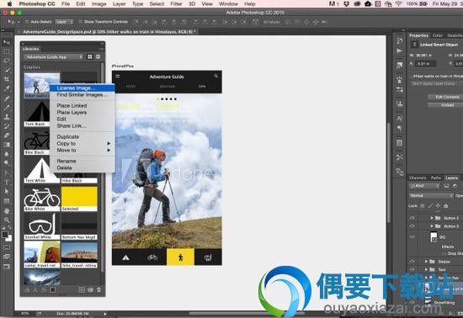Expand the Button 3 layer group
Screen dimensions: 463x318
pyautogui.click(x=431, y=226)
